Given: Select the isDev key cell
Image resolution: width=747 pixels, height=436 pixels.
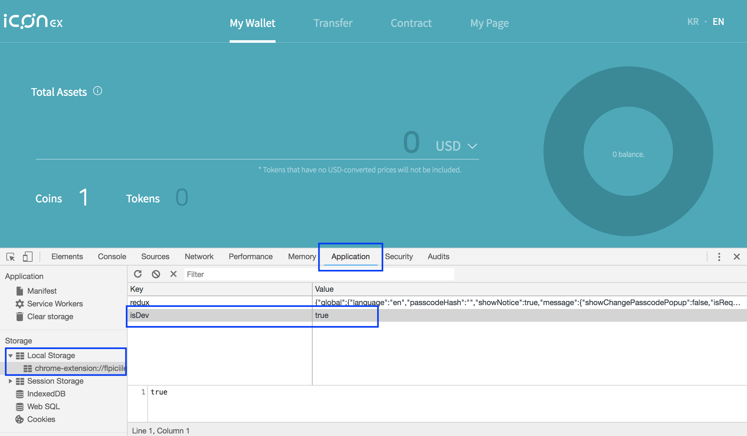Looking at the screenshot, I should 220,315.
